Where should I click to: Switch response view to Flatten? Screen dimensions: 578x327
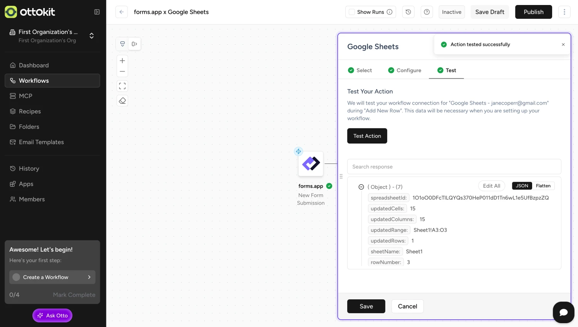click(543, 186)
